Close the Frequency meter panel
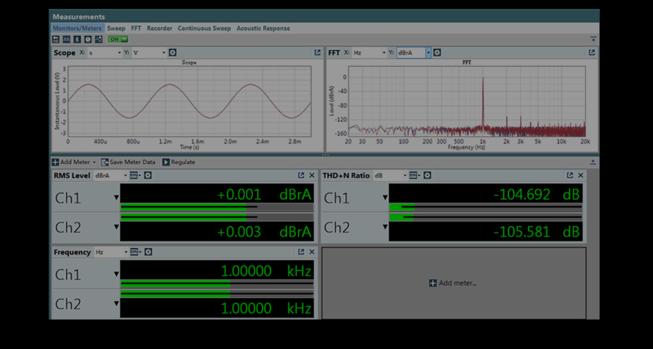Image resolution: width=653 pixels, height=349 pixels. pyautogui.click(x=311, y=252)
